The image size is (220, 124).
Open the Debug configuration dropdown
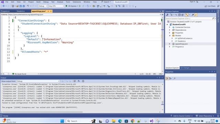click(43, 6)
